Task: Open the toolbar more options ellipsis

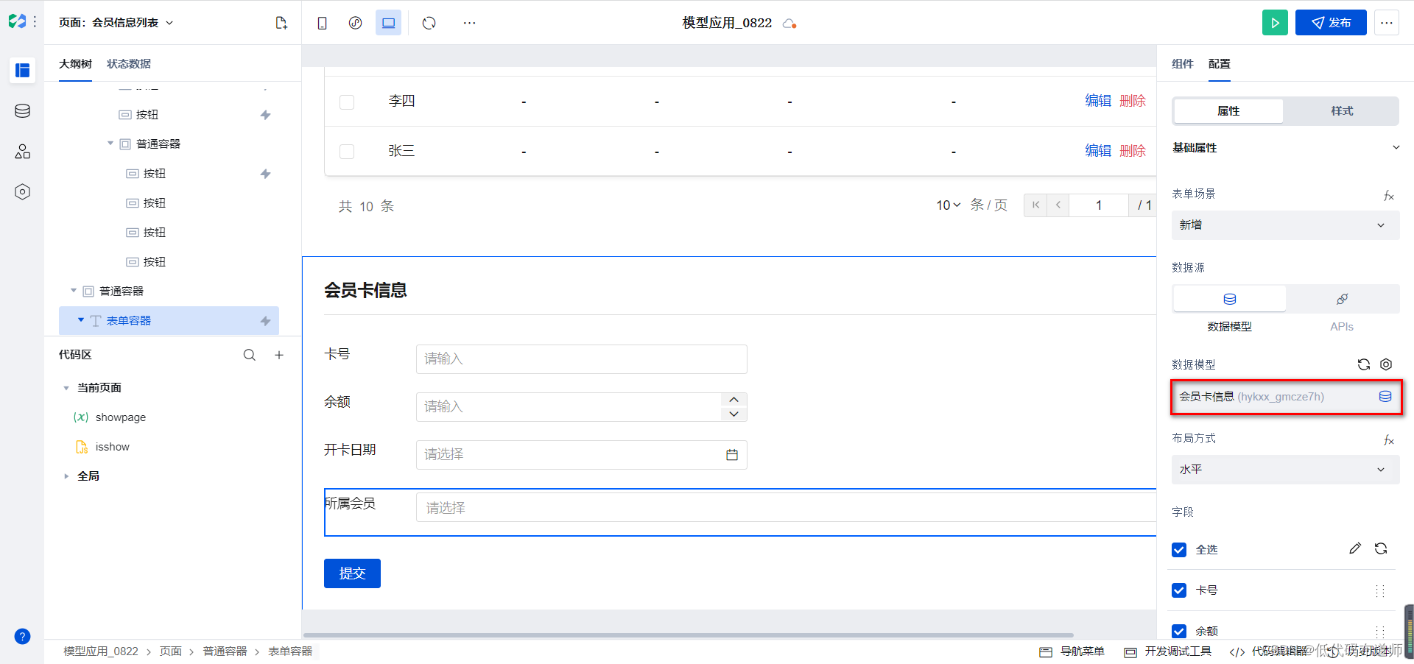Action: 469,23
